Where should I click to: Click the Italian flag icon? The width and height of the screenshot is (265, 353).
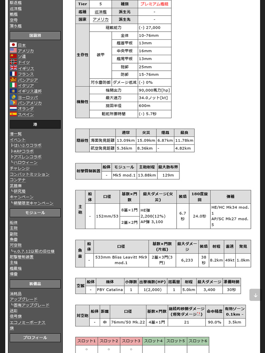(x=13, y=85)
